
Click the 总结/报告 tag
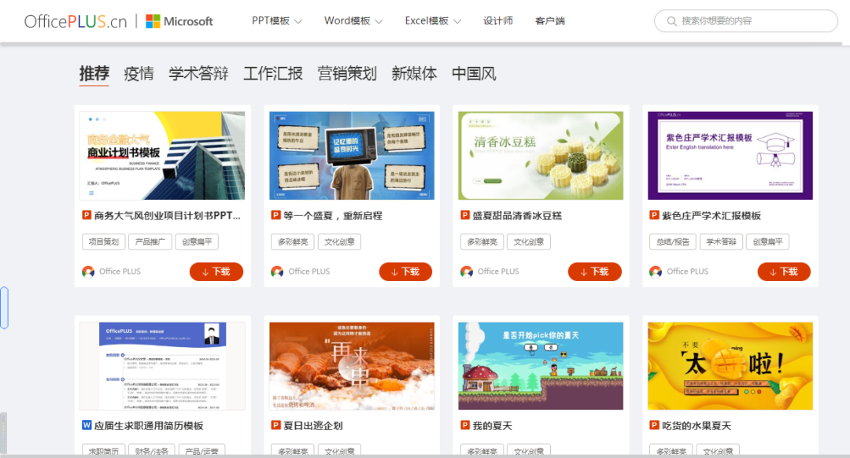pyautogui.click(x=673, y=242)
